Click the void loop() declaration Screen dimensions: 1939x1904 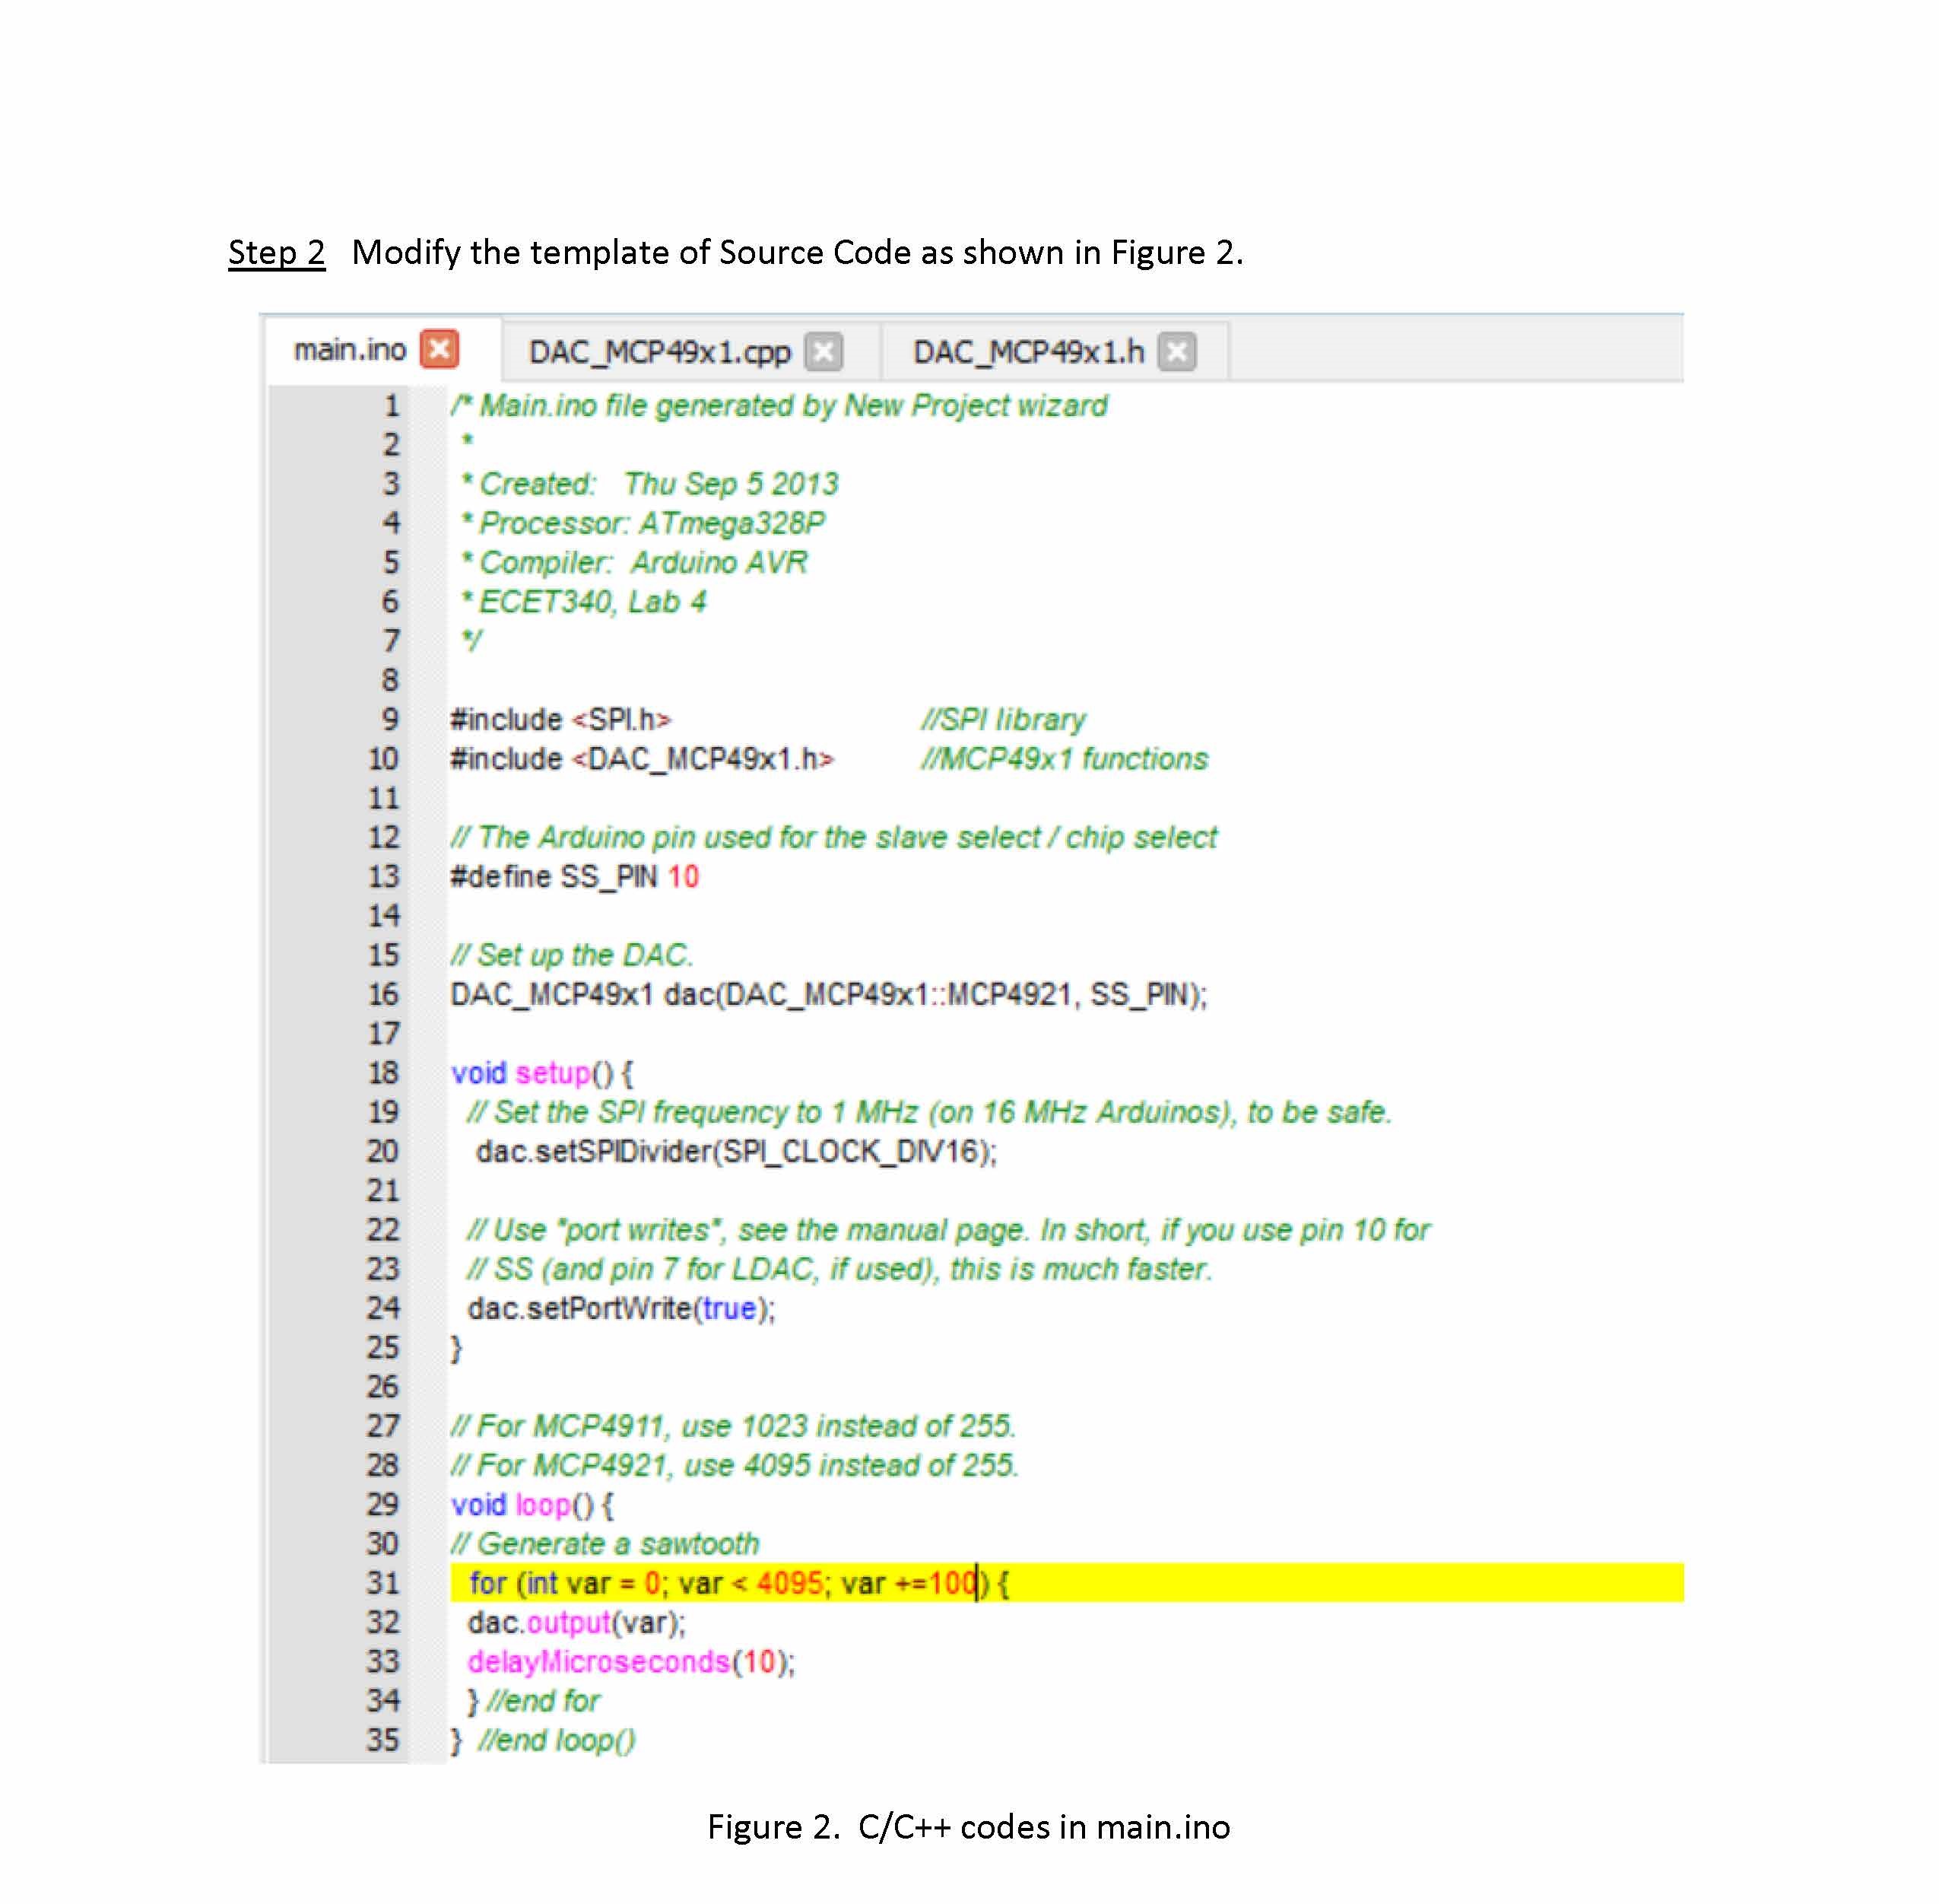click(x=532, y=1505)
